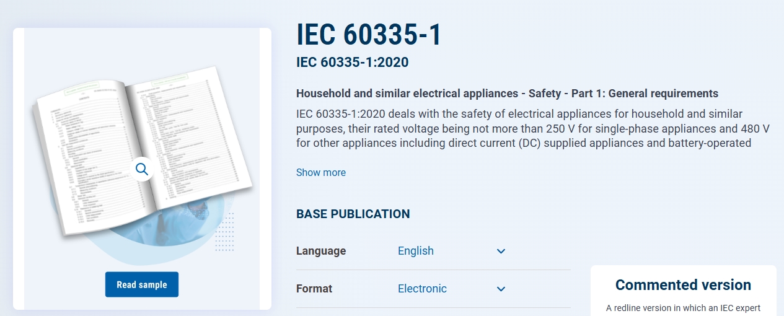Expand the description with Show more
784x316 pixels.
click(x=320, y=172)
